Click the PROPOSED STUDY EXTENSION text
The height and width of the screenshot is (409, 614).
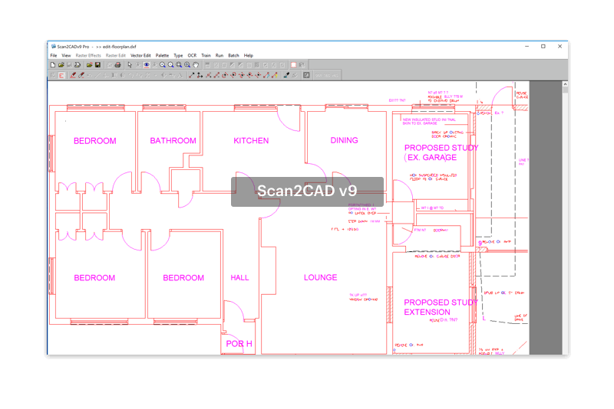[x=441, y=307]
